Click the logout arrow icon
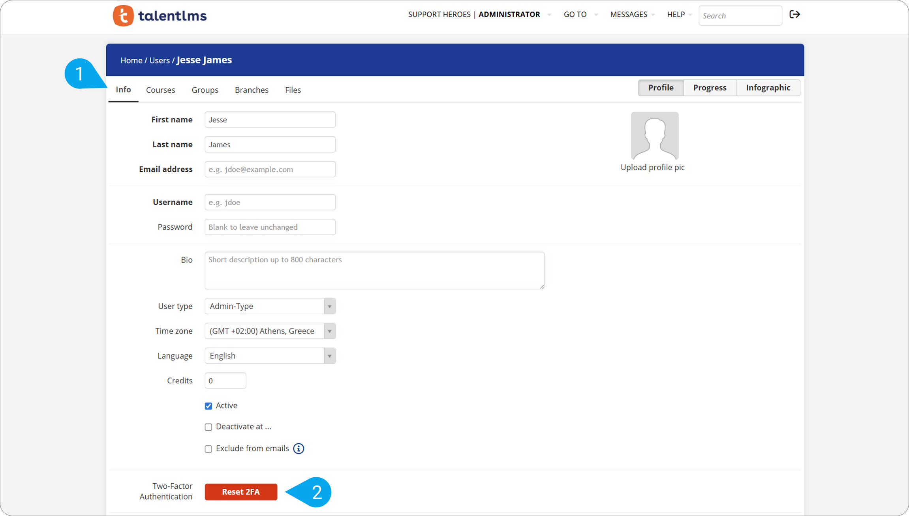909x516 pixels. point(794,15)
